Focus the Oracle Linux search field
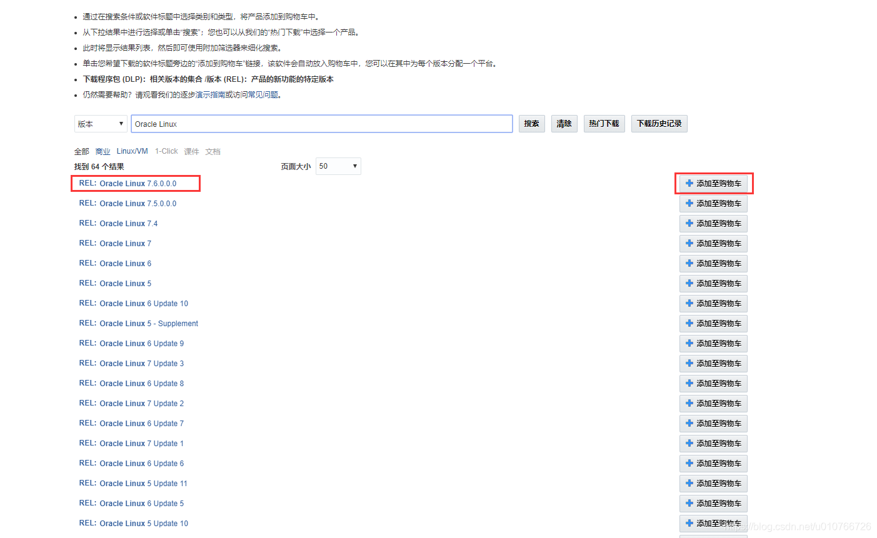The height and width of the screenshot is (538, 877). click(x=322, y=124)
